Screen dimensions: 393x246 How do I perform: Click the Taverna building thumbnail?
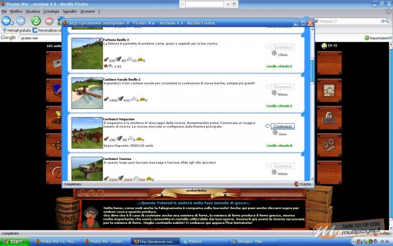pyautogui.click(x=87, y=169)
